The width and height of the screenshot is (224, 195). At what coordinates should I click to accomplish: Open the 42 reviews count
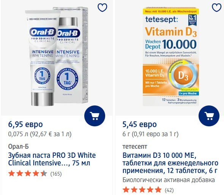pyautogui.click(x=169, y=190)
